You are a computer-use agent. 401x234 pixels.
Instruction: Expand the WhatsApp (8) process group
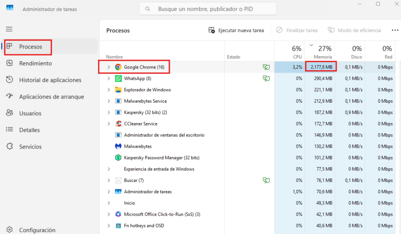[109, 78]
